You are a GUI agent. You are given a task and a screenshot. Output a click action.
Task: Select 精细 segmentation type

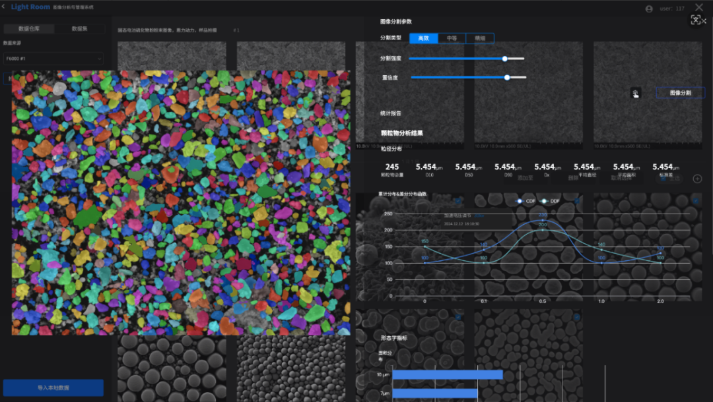479,38
